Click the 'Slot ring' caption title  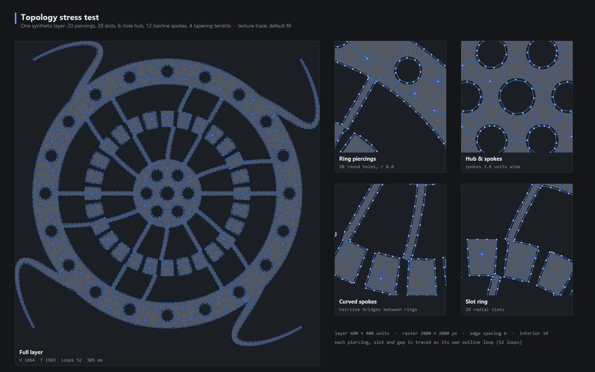[x=476, y=302]
